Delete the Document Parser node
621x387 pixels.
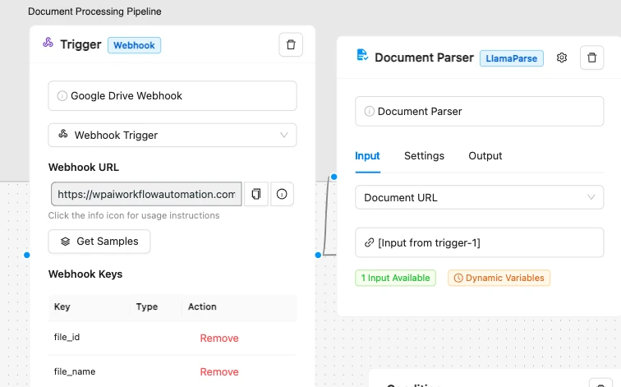[591, 58]
